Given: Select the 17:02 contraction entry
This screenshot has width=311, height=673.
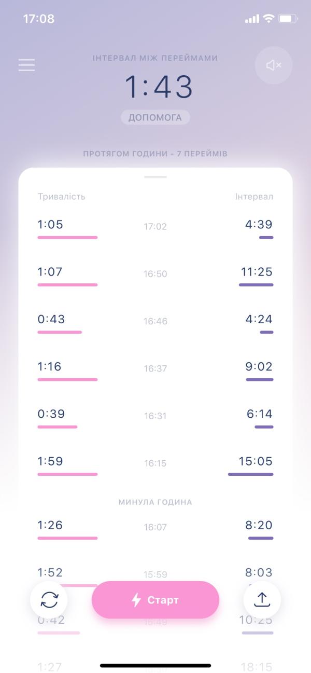Looking at the screenshot, I should click(155, 228).
